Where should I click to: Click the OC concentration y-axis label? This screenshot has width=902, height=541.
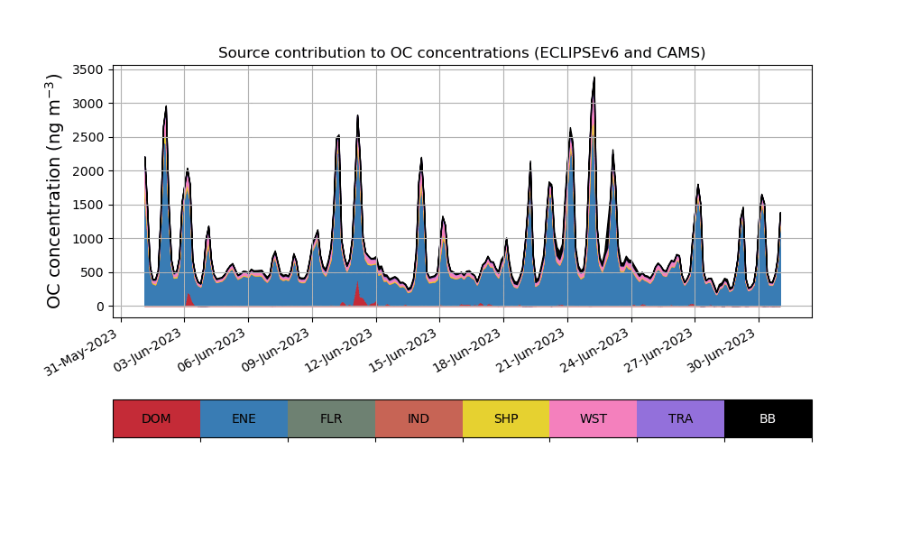pos(54,191)
